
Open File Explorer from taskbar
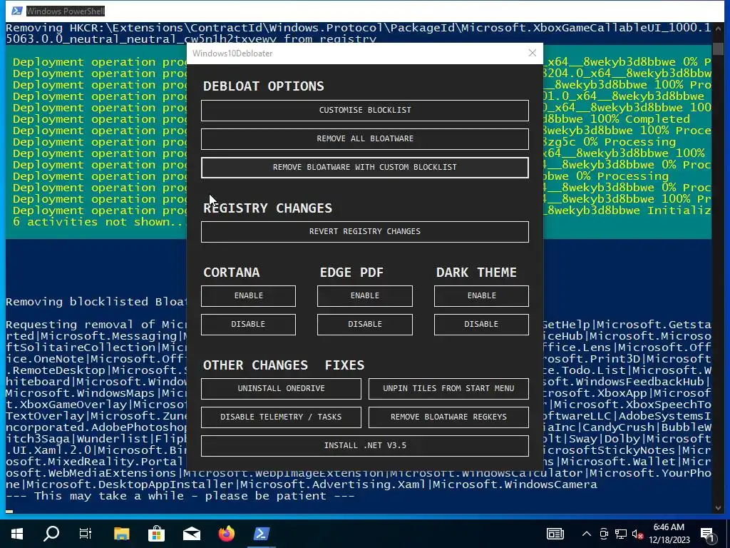tap(121, 534)
